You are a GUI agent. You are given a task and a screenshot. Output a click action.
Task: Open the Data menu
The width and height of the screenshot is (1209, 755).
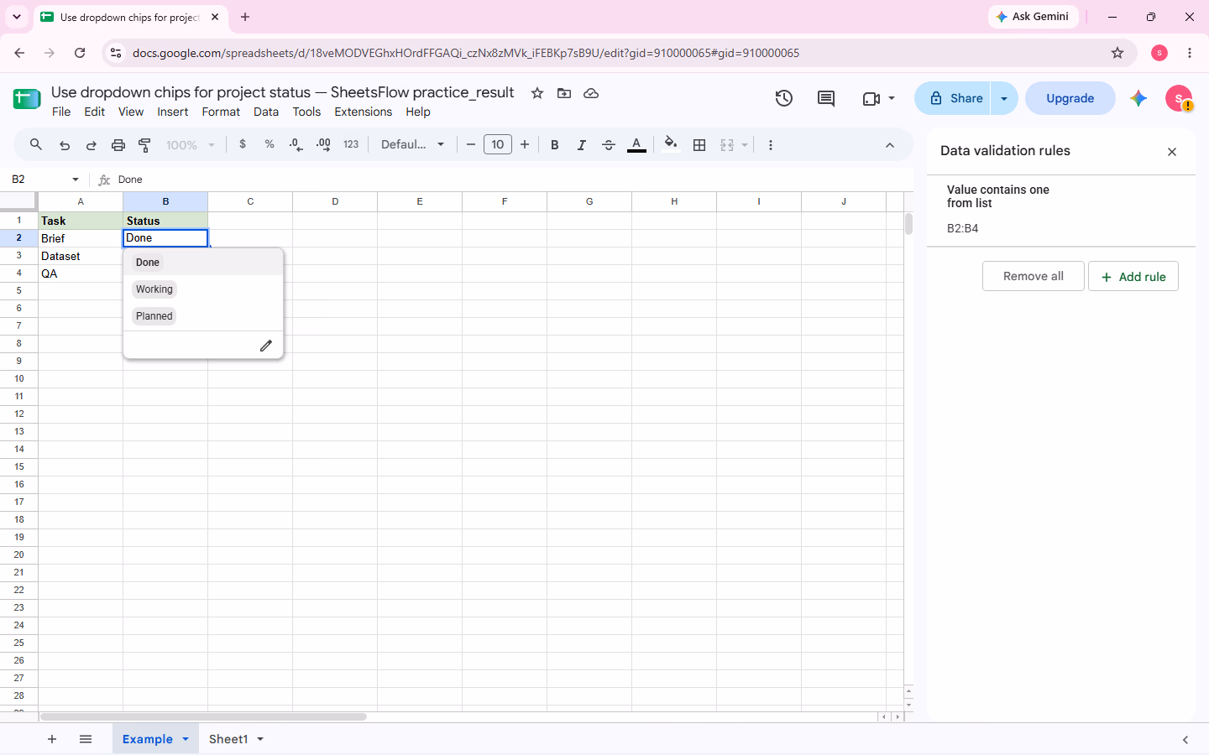click(266, 112)
